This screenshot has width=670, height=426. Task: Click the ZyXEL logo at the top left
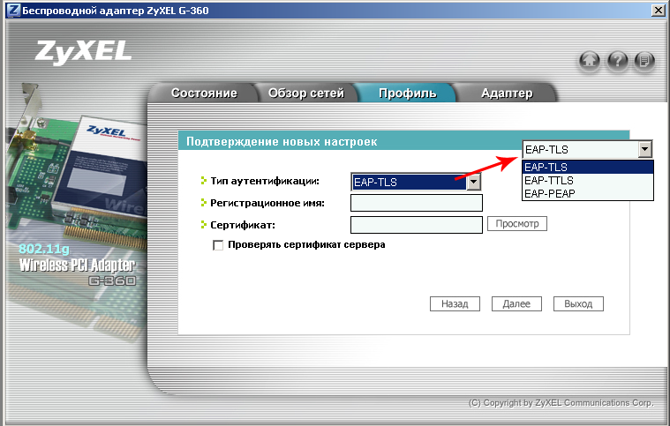[83, 52]
